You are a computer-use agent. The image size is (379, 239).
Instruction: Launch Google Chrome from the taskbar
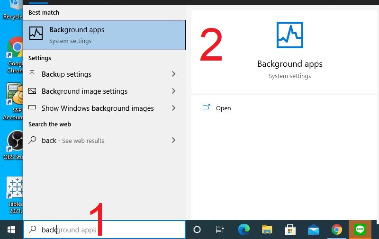(337, 230)
